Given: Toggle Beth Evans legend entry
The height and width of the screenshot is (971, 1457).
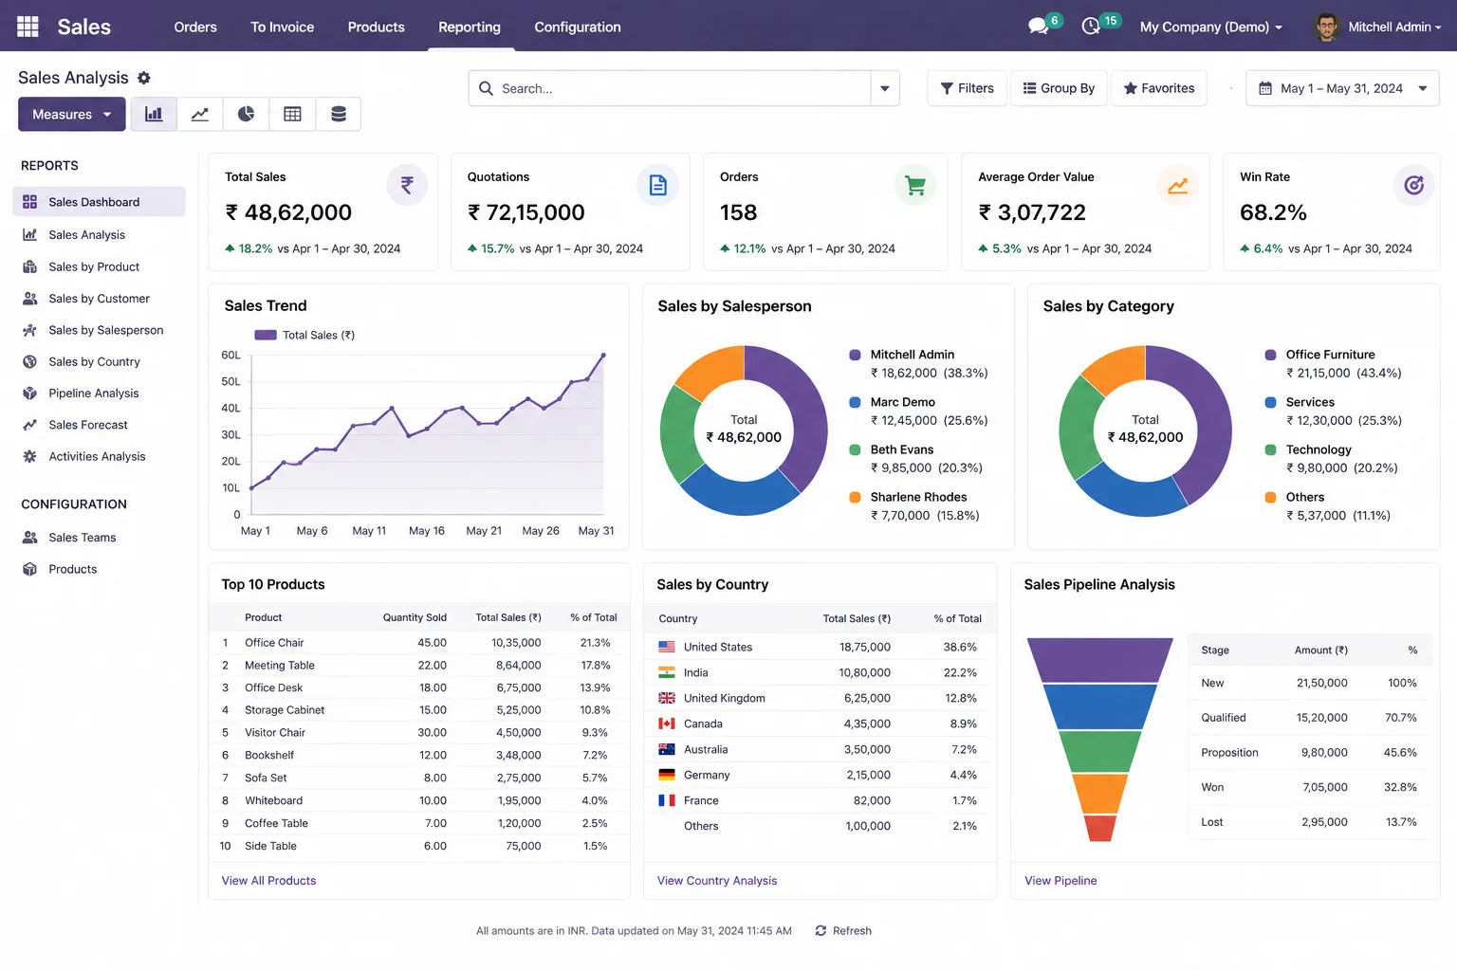Looking at the screenshot, I should (891, 449).
